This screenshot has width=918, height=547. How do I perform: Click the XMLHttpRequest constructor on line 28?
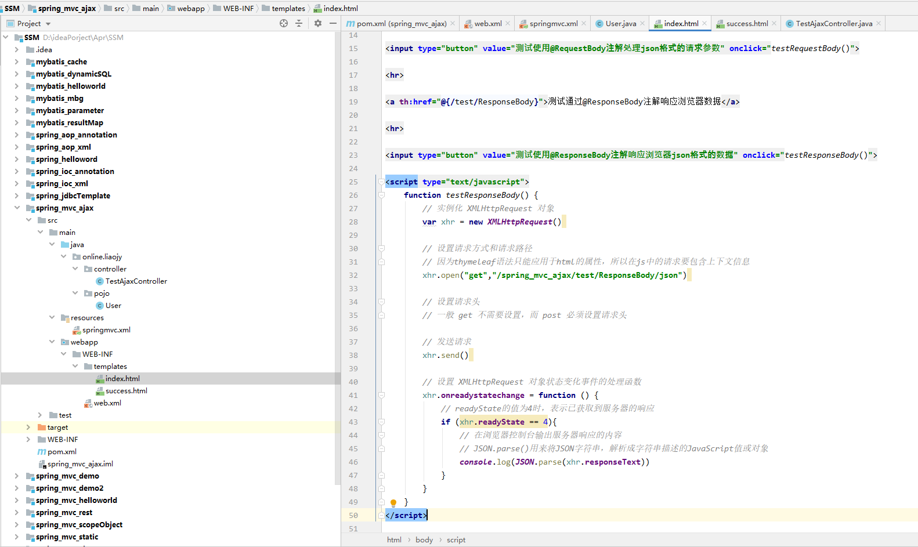(519, 222)
